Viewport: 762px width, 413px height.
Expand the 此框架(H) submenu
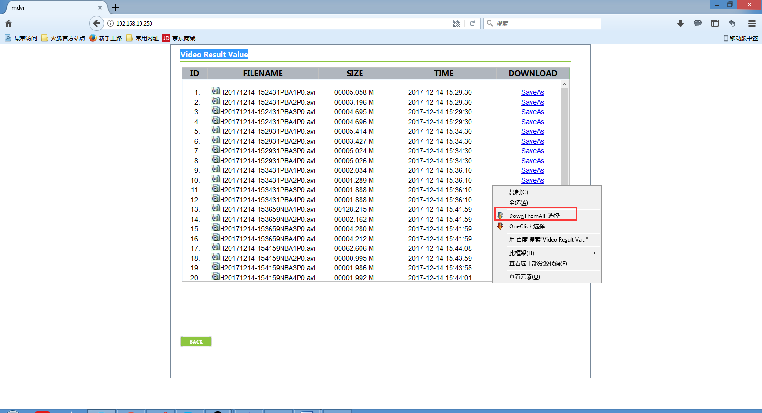tap(547, 253)
